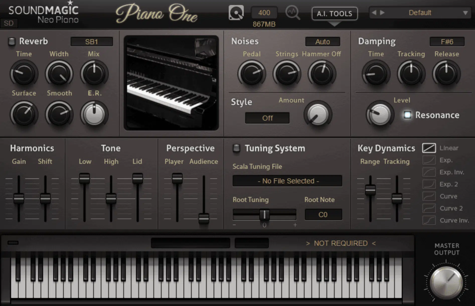Open the Root Note C0 selector

tap(323, 215)
